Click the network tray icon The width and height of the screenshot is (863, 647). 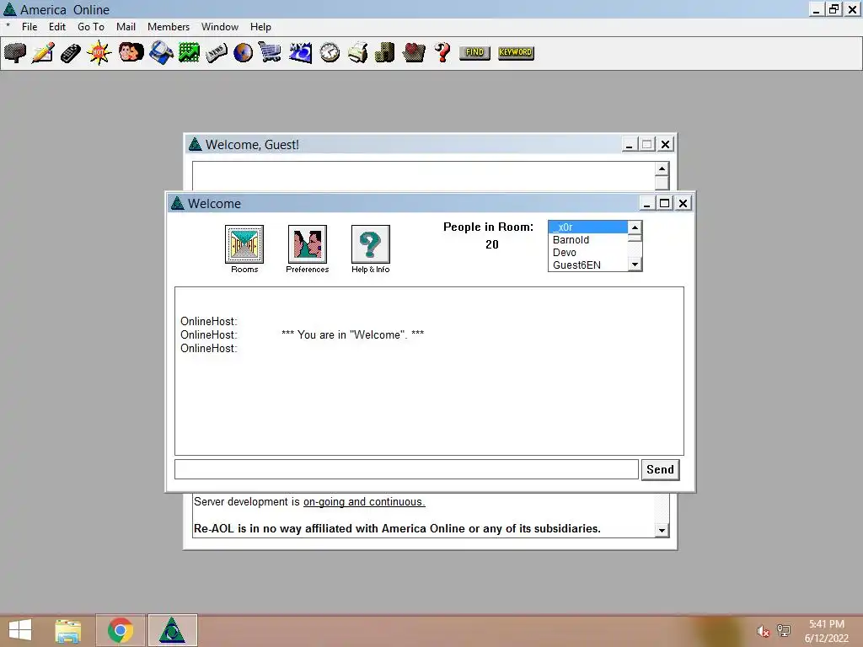784,631
